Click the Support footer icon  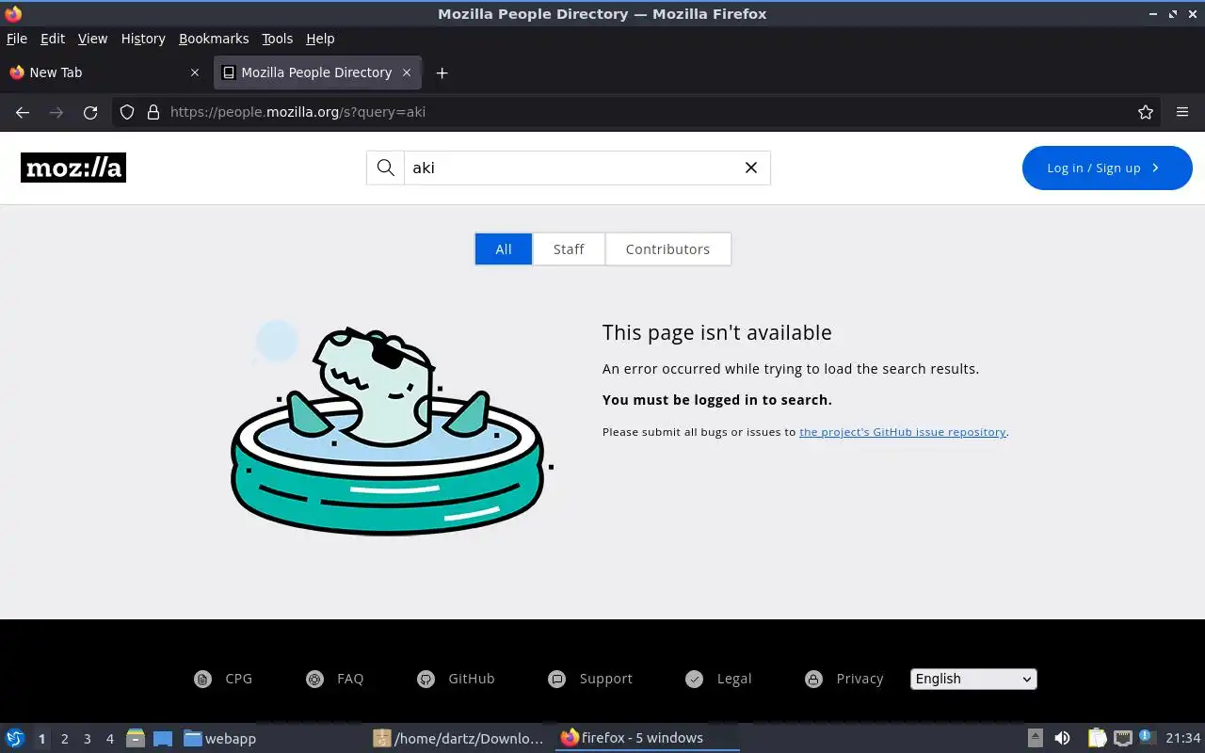click(x=557, y=679)
